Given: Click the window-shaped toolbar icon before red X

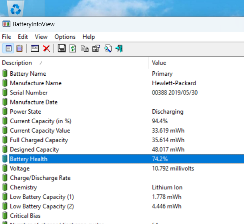Looking at the screenshot, I should click(35, 48).
